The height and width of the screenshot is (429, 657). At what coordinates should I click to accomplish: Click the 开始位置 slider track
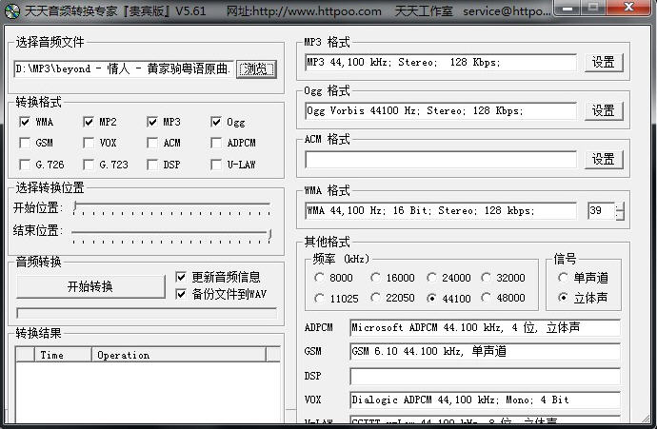[x=171, y=206]
